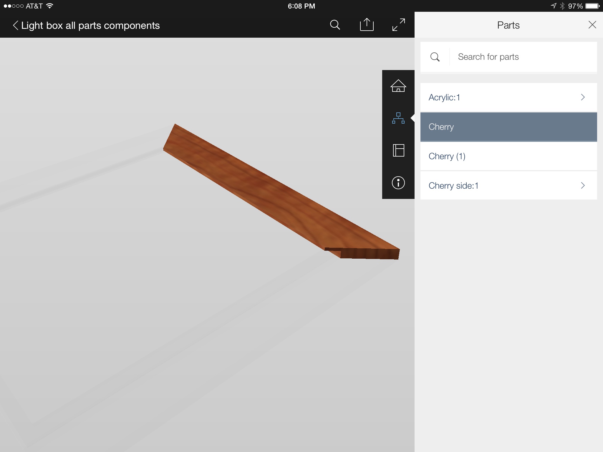The width and height of the screenshot is (603, 452).
Task: Tap the Light box all parts components title
Action: pyautogui.click(x=90, y=26)
